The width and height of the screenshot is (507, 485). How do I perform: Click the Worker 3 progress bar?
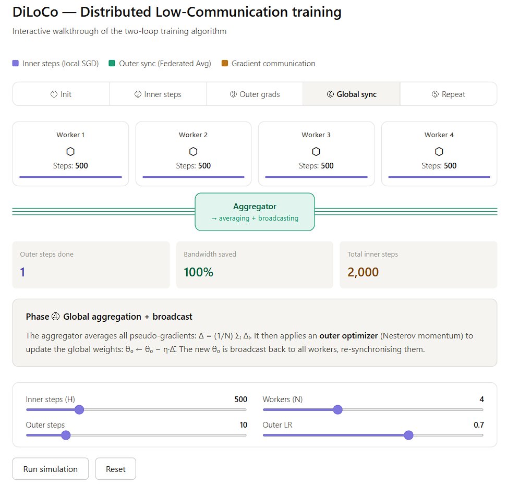pyautogui.click(x=316, y=177)
